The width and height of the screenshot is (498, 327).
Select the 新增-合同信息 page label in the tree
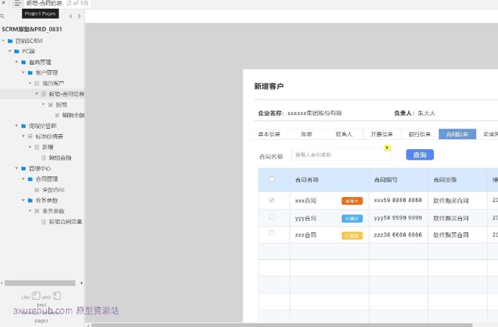tap(67, 94)
